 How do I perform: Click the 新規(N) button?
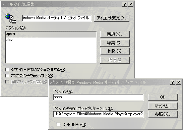[x=115, y=34]
